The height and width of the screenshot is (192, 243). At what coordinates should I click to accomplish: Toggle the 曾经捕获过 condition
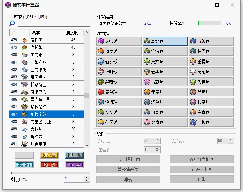pos(128,169)
